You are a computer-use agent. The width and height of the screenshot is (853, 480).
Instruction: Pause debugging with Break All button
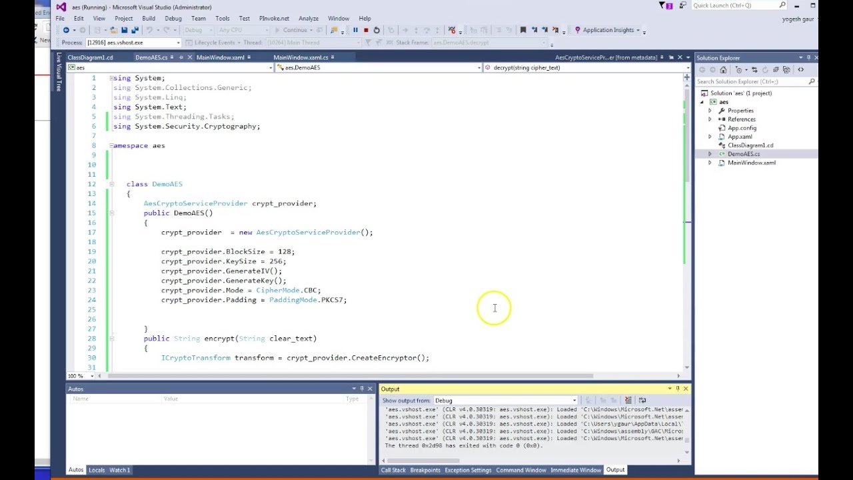tap(355, 30)
